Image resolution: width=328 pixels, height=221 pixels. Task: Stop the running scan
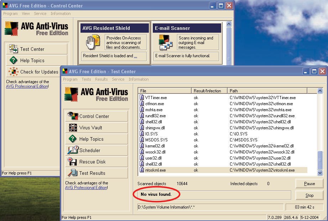(309, 195)
